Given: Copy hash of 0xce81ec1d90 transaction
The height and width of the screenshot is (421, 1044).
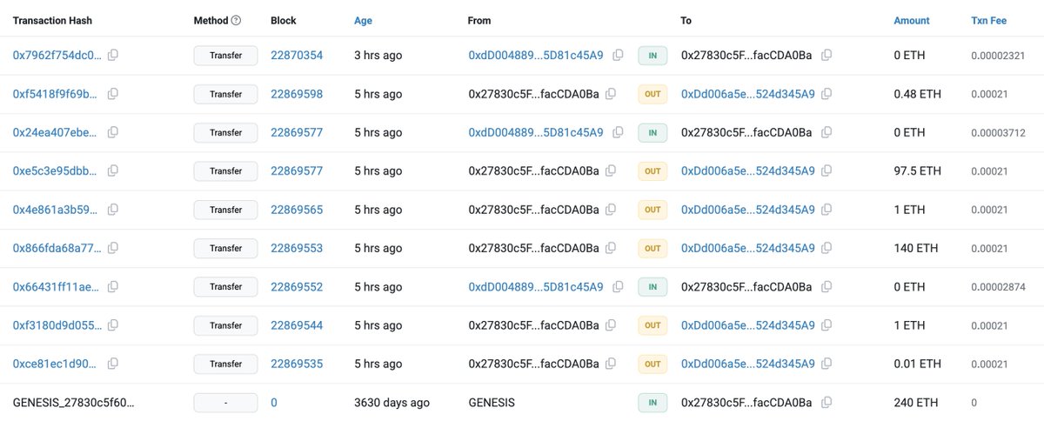Looking at the screenshot, I should pyautogui.click(x=113, y=364).
